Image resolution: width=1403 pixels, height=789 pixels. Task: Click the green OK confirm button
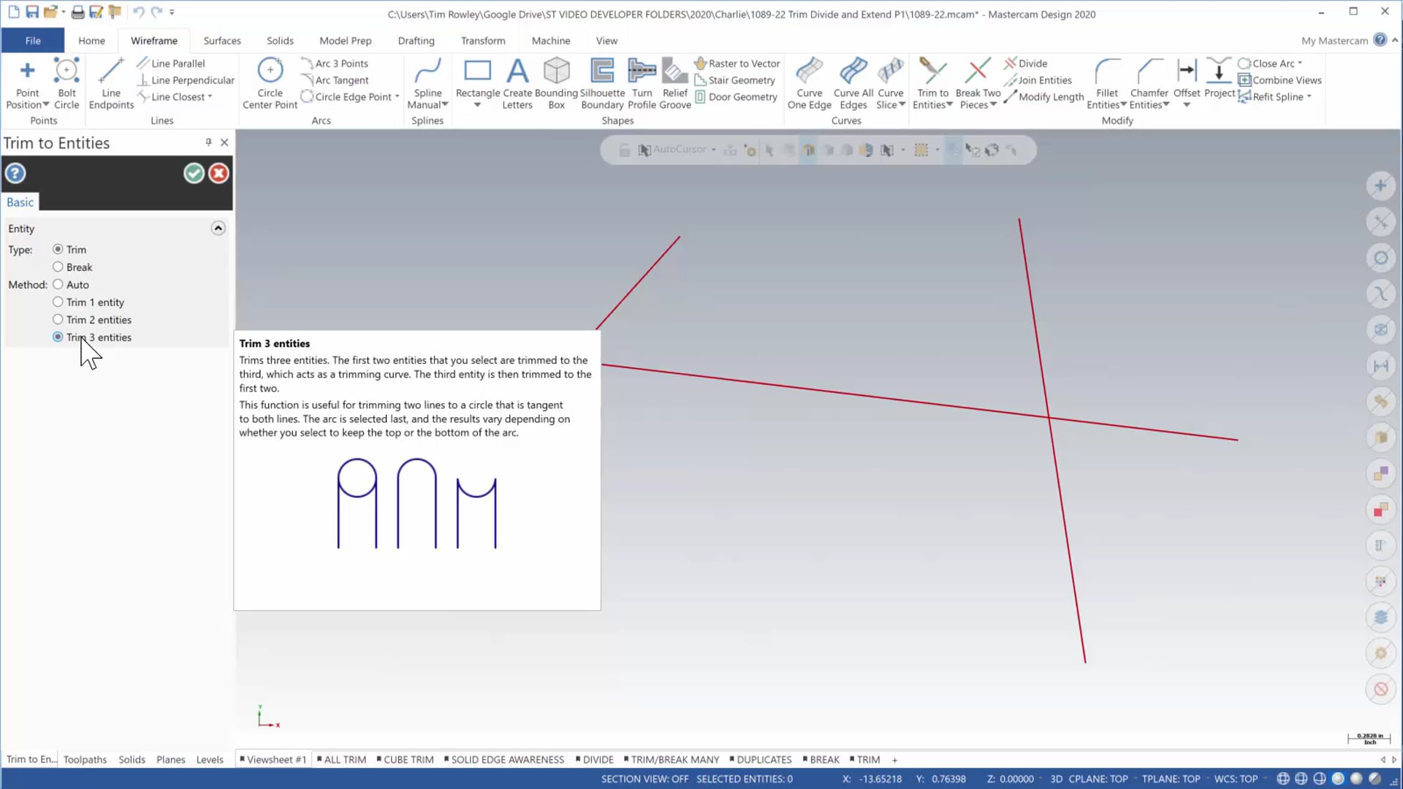click(194, 173)
